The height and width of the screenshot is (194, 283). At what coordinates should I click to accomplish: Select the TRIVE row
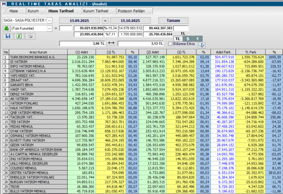[x=143, y=187]
